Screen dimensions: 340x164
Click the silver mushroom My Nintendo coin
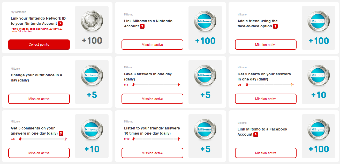tap(92, 22)
